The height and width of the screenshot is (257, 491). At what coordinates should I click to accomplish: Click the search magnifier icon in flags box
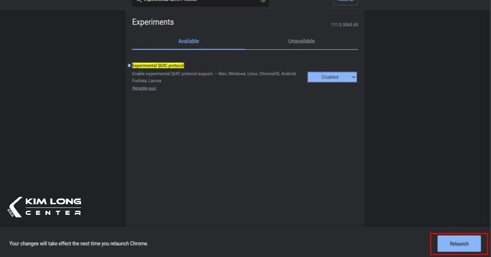pyautogui.click(x=139, y=1)
